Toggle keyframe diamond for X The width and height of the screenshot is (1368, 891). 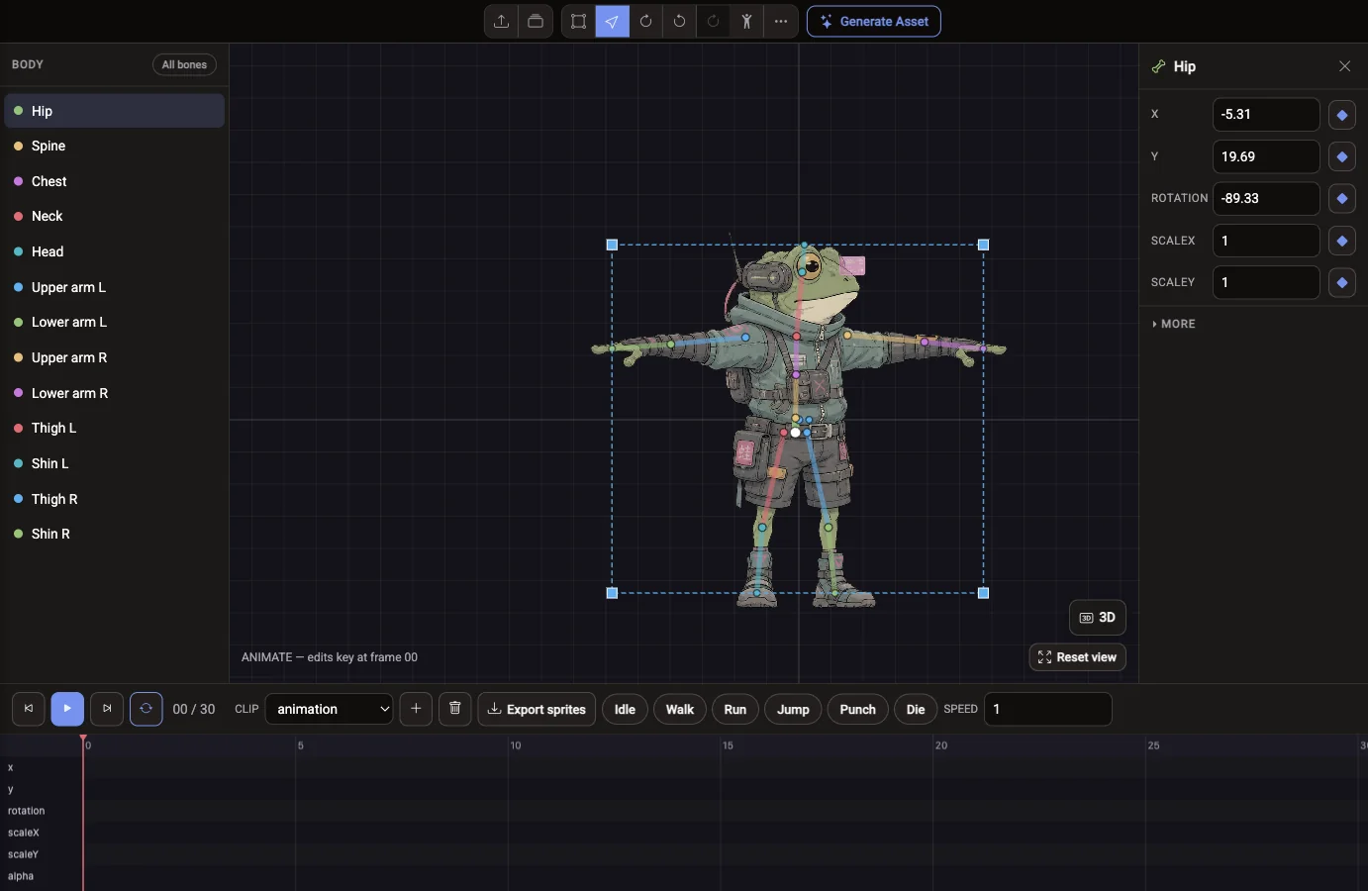pyautogui.click(x=1342, y=115)
